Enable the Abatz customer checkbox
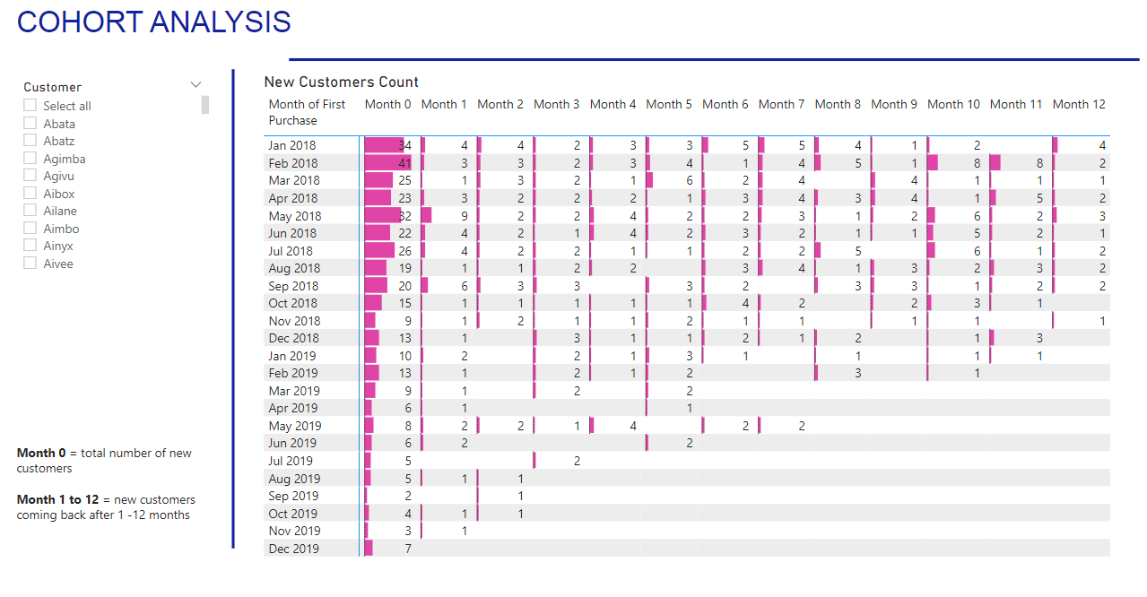The height and width of the screenshot is (597, 1147). (30, 141)
